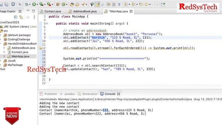Image resolution: width=222 pixels, height=125 pixels.
Task: Click the Last Edit Location icon
Action: [x=141, y=5]
